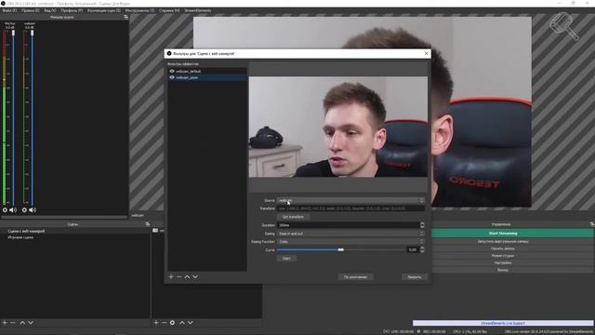This screenshot has width=595, height=335.
Task: Click the Transform text field
Action: [x=350, y=208]
